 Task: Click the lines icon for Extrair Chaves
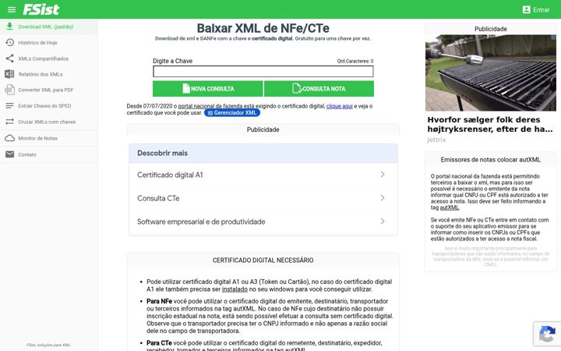point(9,105)
